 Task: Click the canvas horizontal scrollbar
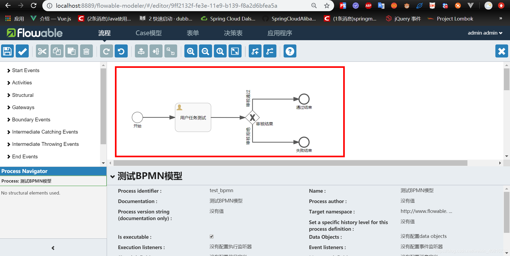tap(290, 163)
